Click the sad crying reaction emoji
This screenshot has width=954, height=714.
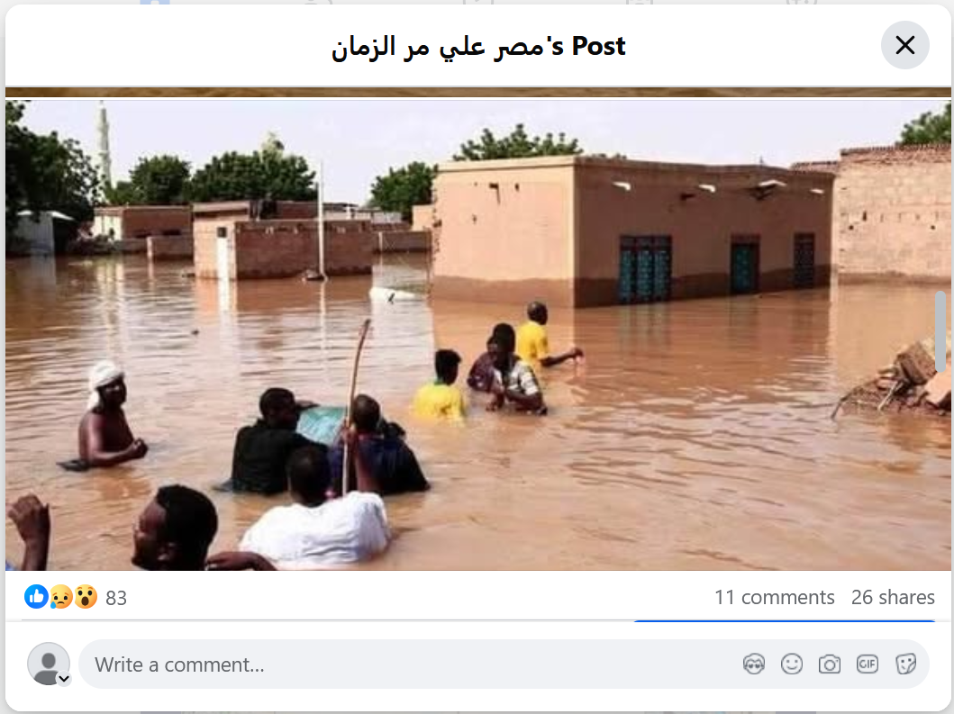(x=61, y=597)
